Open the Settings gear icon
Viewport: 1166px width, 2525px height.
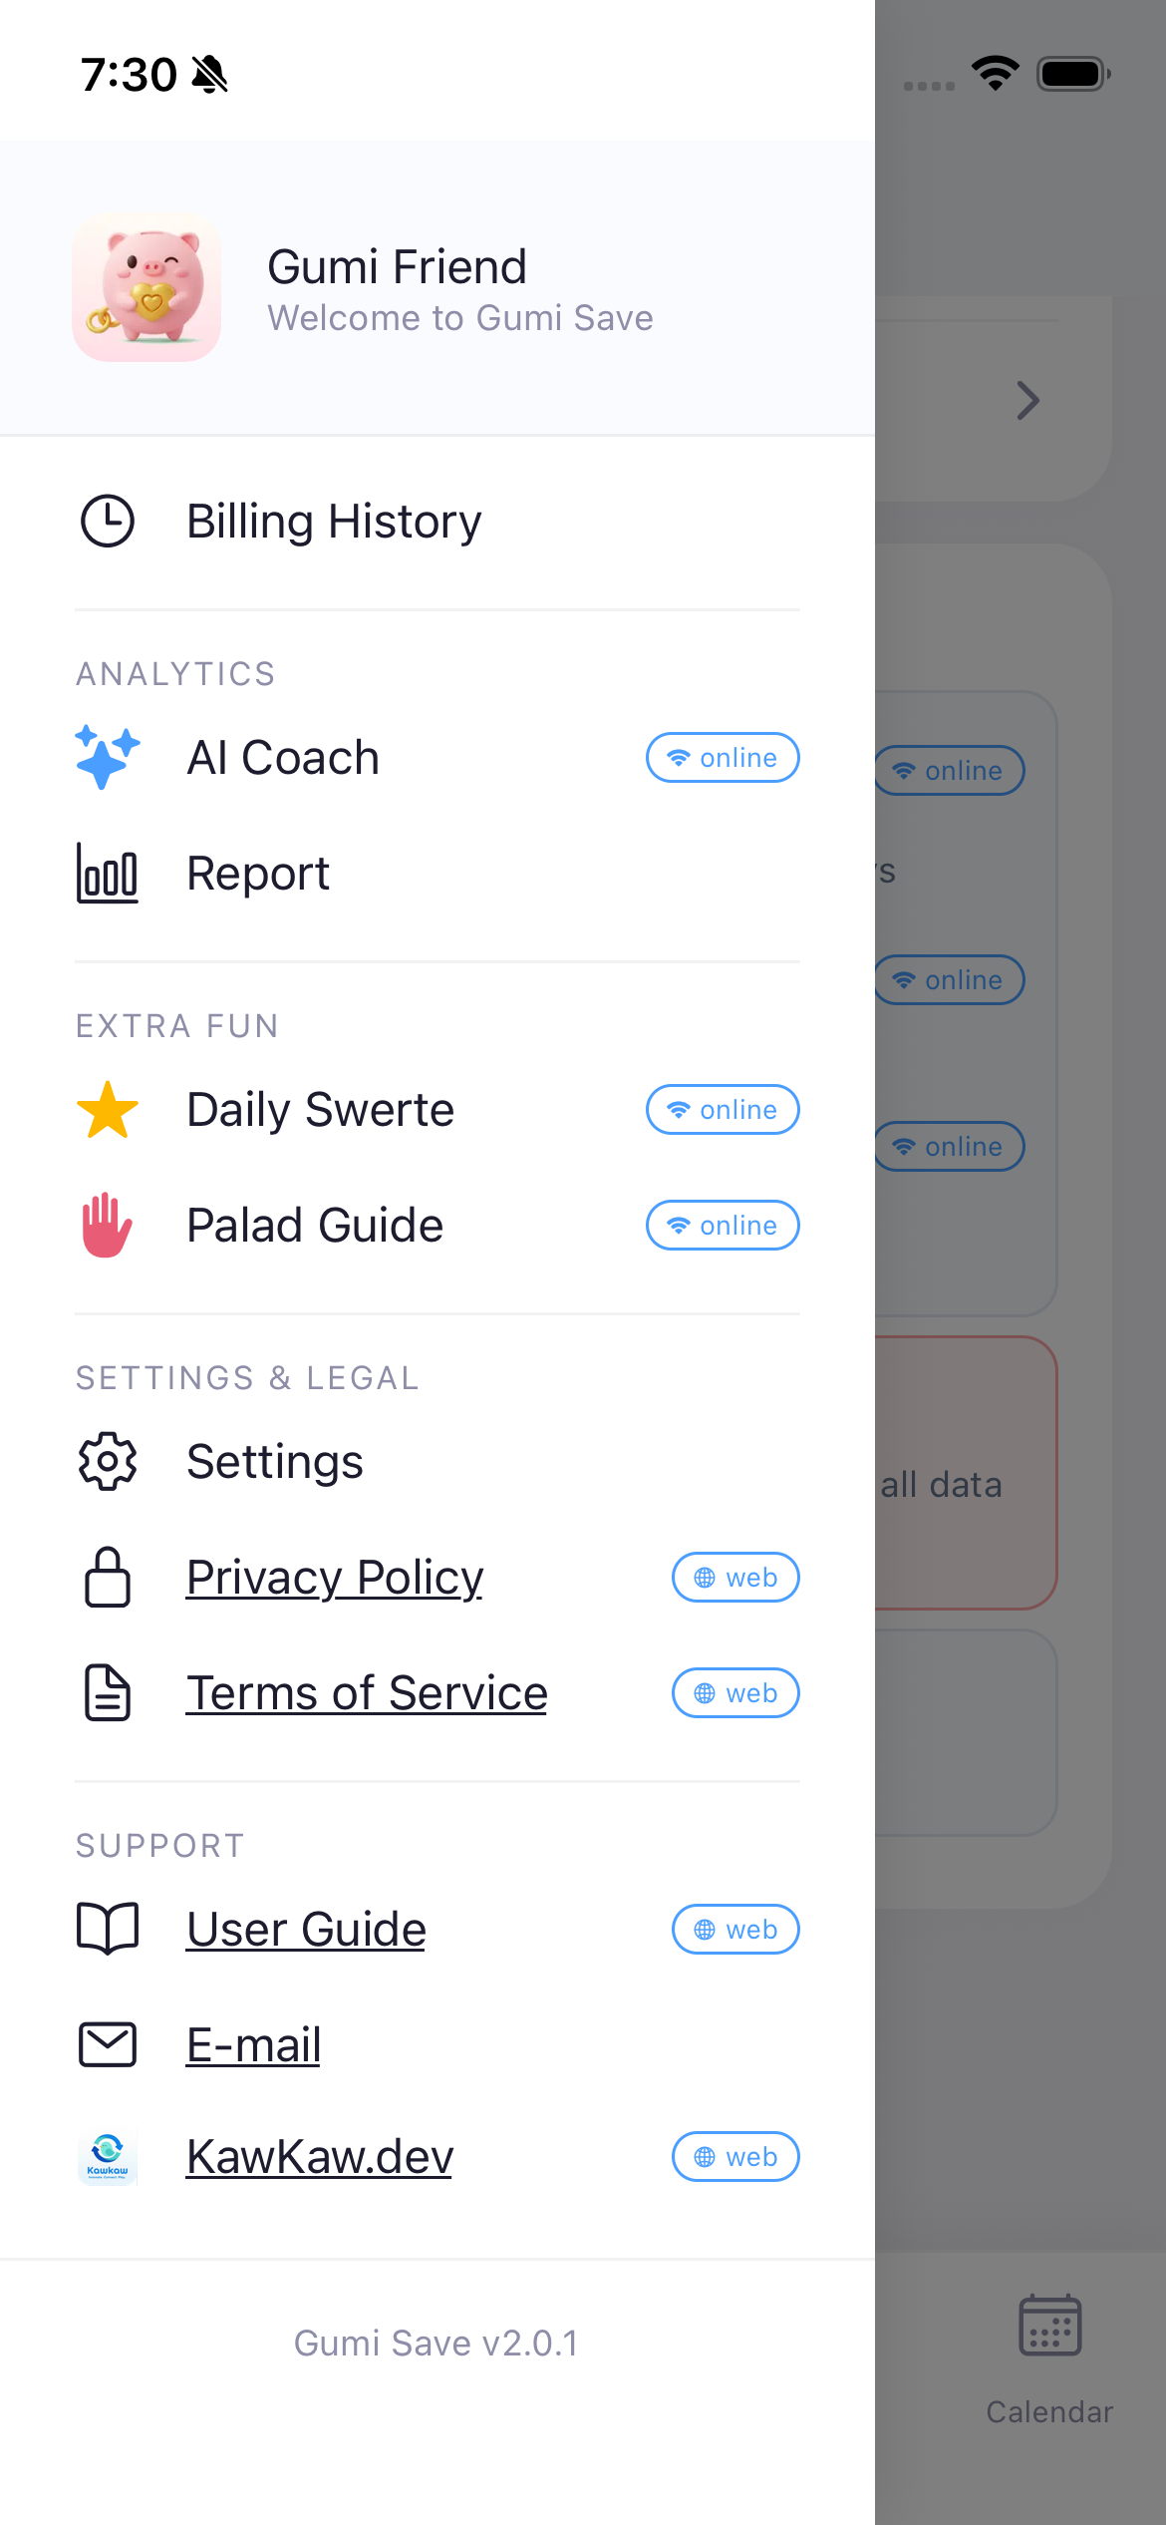coord(108,1462)
